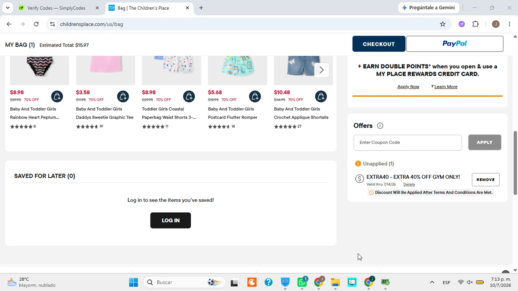Follow the Apply Now credit card link
Viewport: 518px width, 291px height.
408,87
